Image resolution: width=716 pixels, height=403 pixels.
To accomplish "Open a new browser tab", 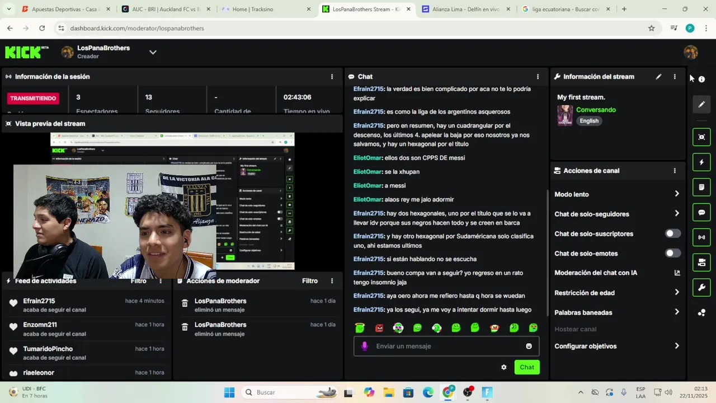I will coord(624,9).
